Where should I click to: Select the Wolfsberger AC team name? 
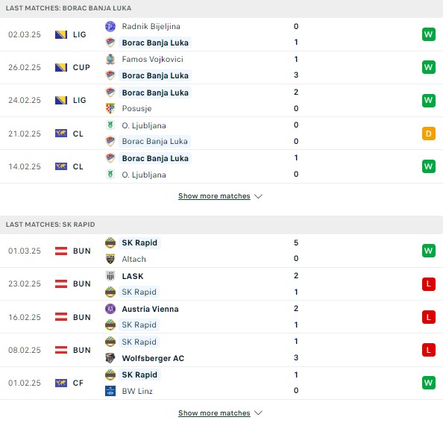[x=153, y=358]
